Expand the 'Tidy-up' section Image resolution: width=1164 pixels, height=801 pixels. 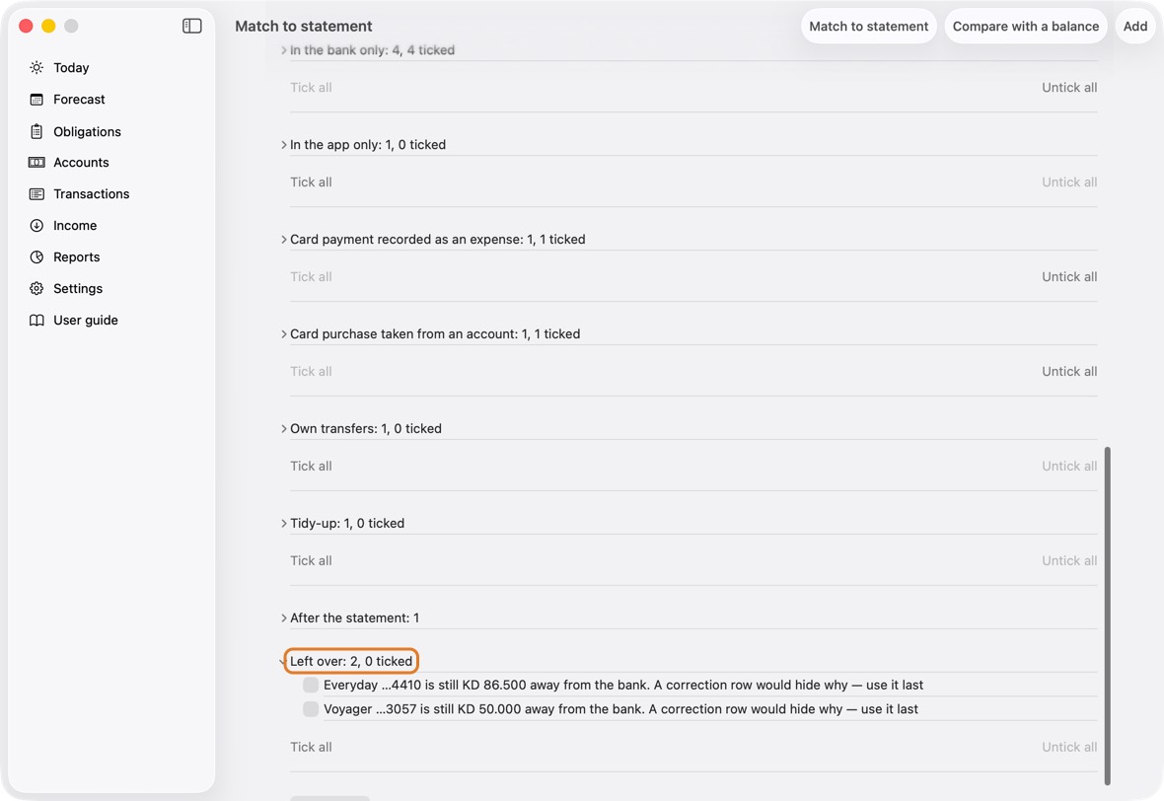click(x=283, y=524)
